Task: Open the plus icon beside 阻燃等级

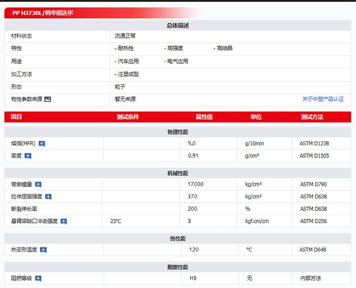Action: coord(38,279)
